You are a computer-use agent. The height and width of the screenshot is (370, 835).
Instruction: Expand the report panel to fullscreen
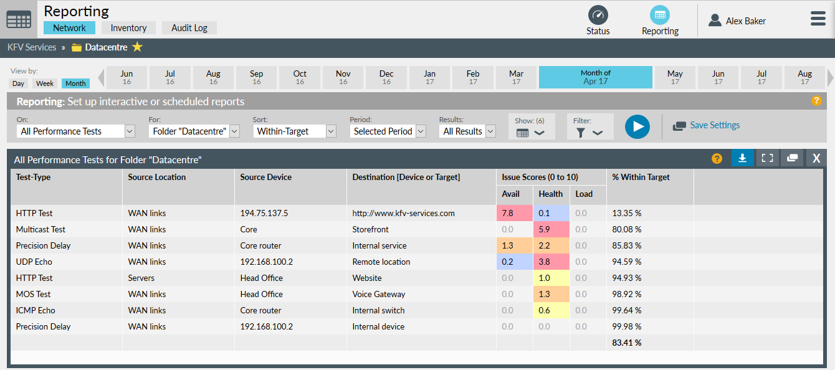tap(768, 158)
